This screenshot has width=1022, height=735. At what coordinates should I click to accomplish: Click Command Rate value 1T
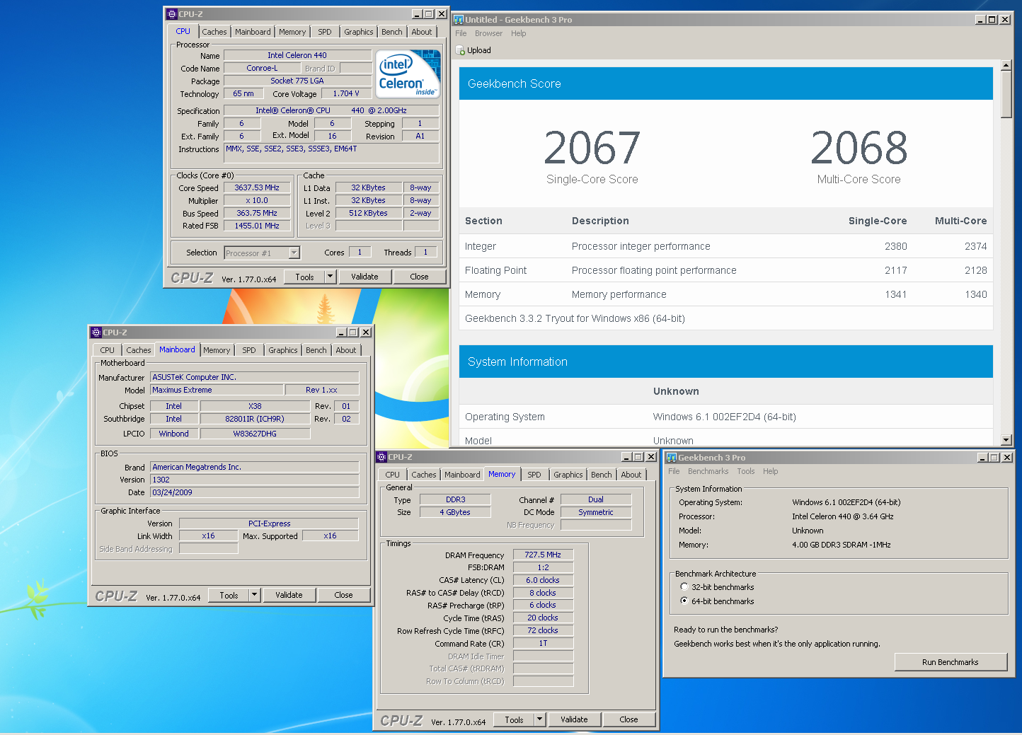543,643
